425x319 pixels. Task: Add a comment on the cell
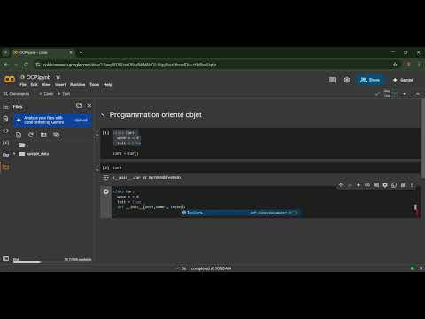click(376, 185)
